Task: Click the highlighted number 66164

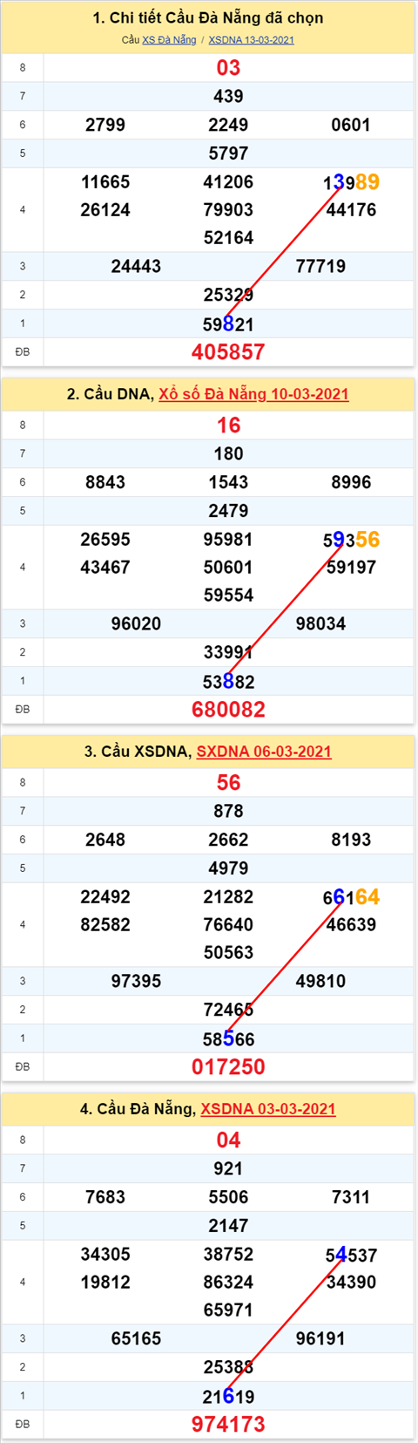Action: [x=351, y=897]
